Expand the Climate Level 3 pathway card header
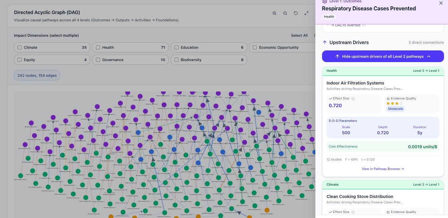This screenshot has height=218, width=448. coord(383,184)
